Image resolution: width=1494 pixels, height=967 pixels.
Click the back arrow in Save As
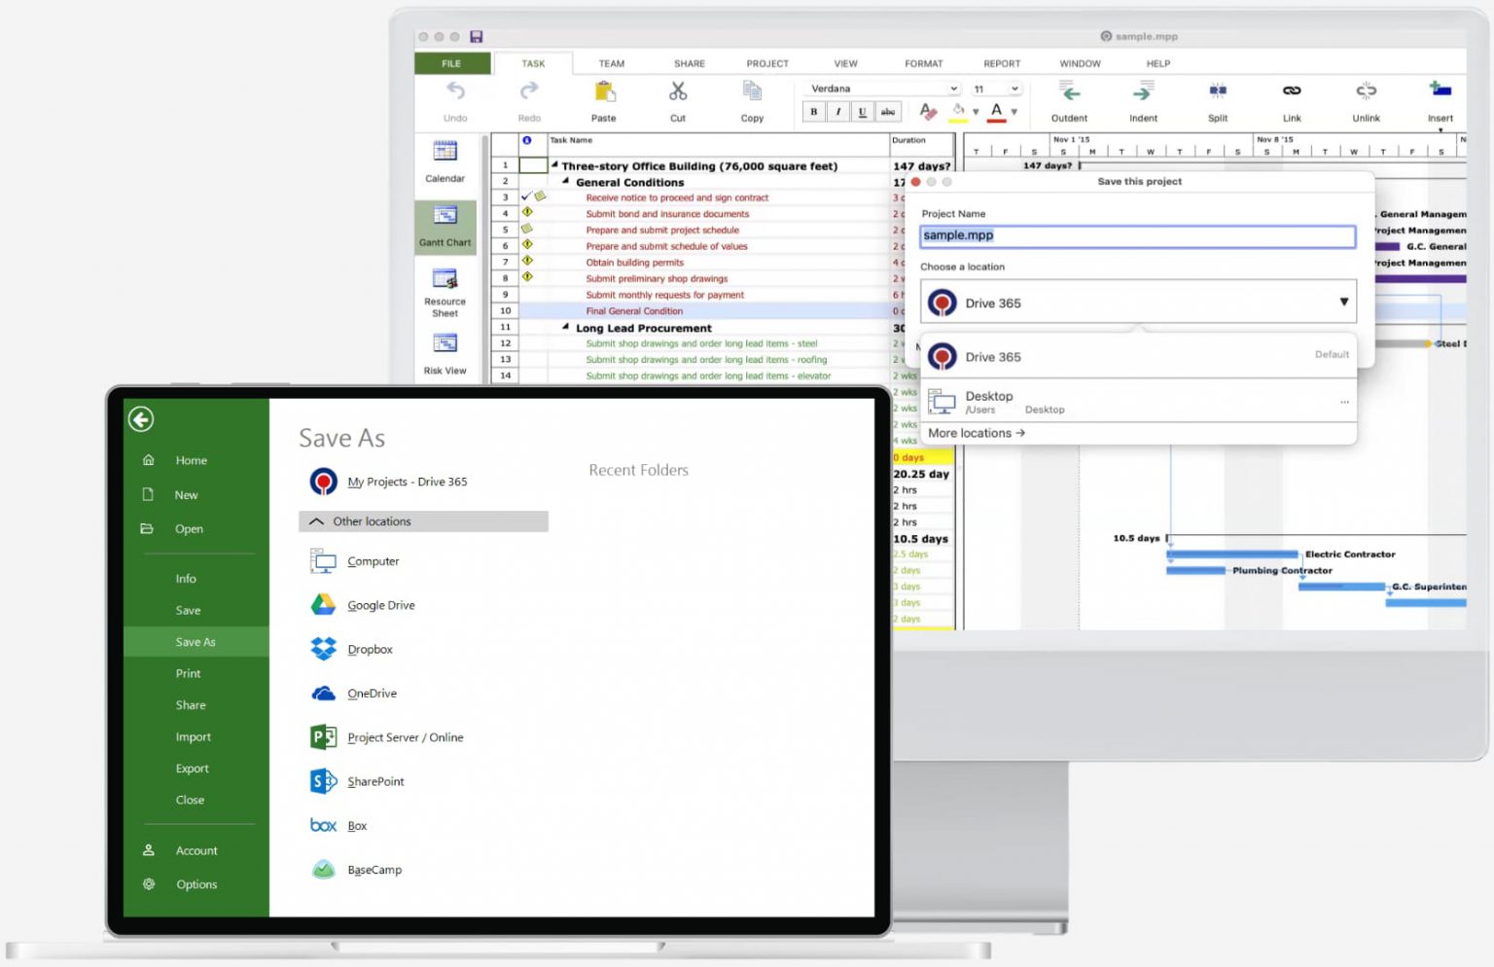141,419
